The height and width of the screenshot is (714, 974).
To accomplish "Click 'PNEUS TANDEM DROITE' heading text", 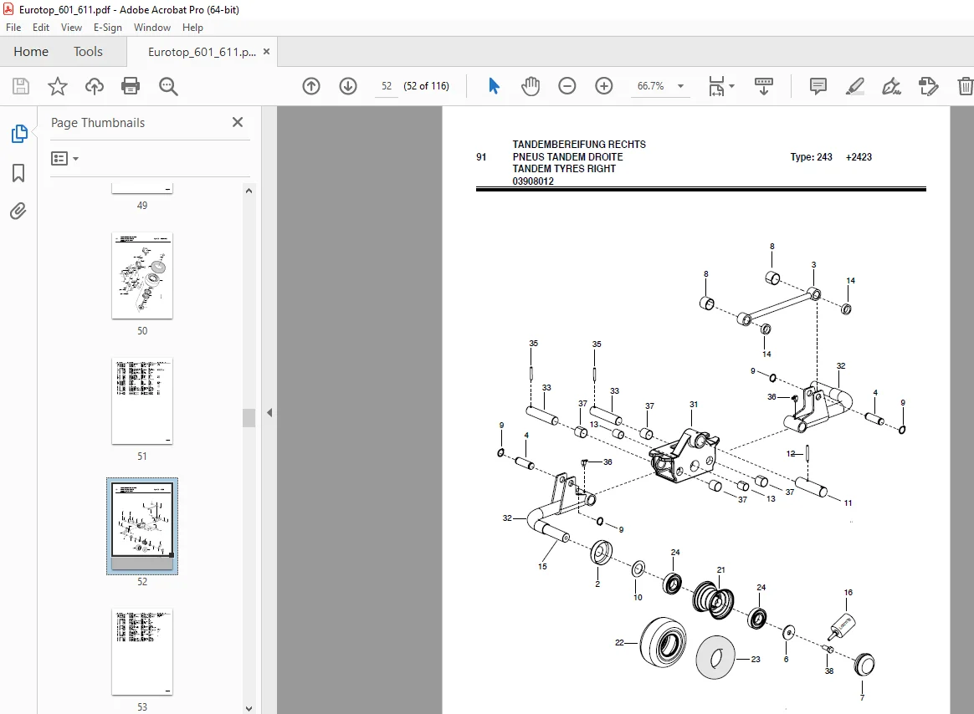I will tap(568, 156).
